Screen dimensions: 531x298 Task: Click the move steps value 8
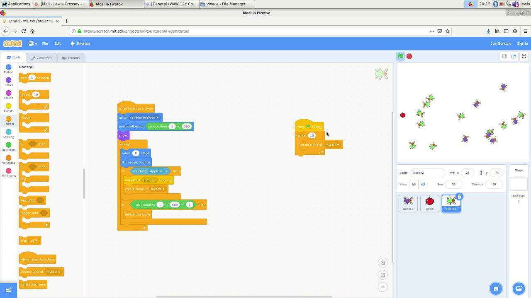click(x=135, y=153)
